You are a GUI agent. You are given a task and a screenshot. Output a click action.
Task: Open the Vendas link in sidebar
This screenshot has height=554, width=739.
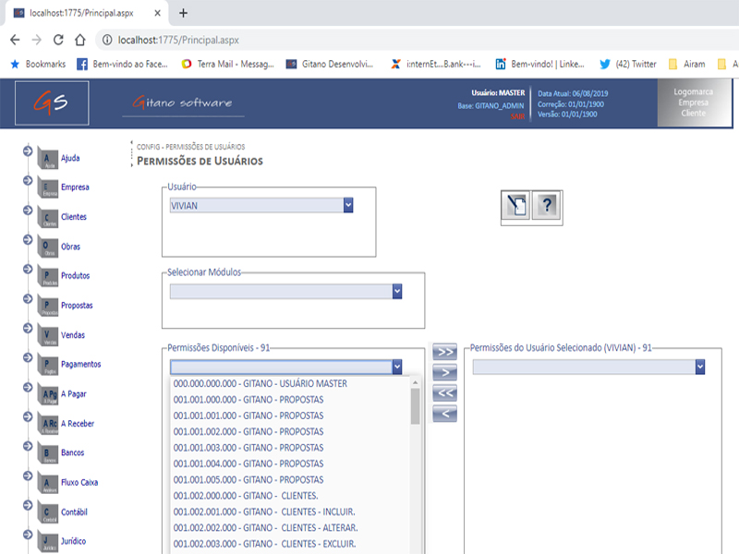(73, 335)
